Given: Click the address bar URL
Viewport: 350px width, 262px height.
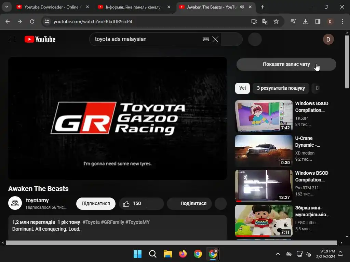Looking at the screenshot, I should (93, 21).
